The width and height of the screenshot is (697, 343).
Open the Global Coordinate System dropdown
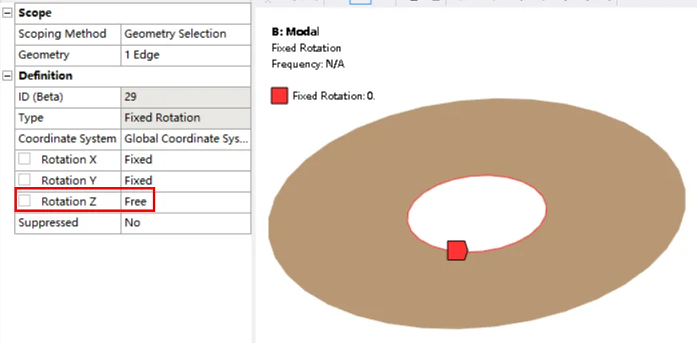pyautogui.click(x=186, y=138)
